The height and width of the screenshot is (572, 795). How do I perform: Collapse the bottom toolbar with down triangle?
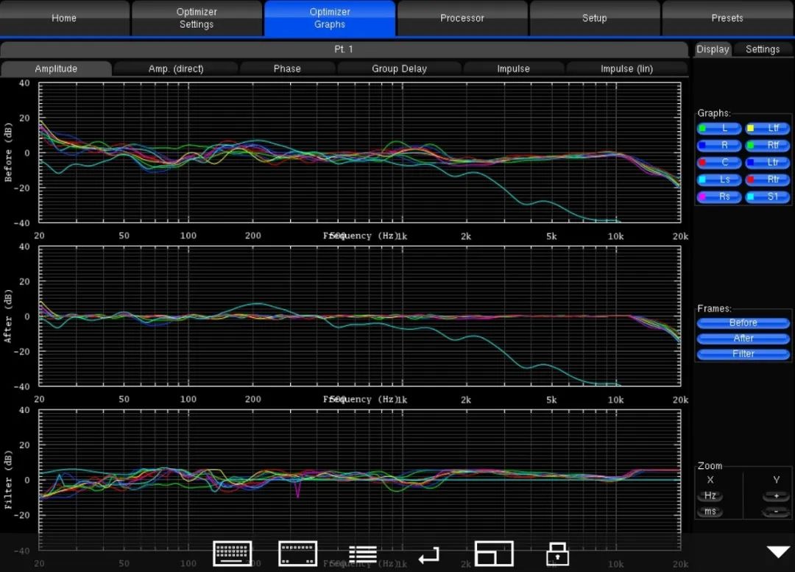point(778,551)
